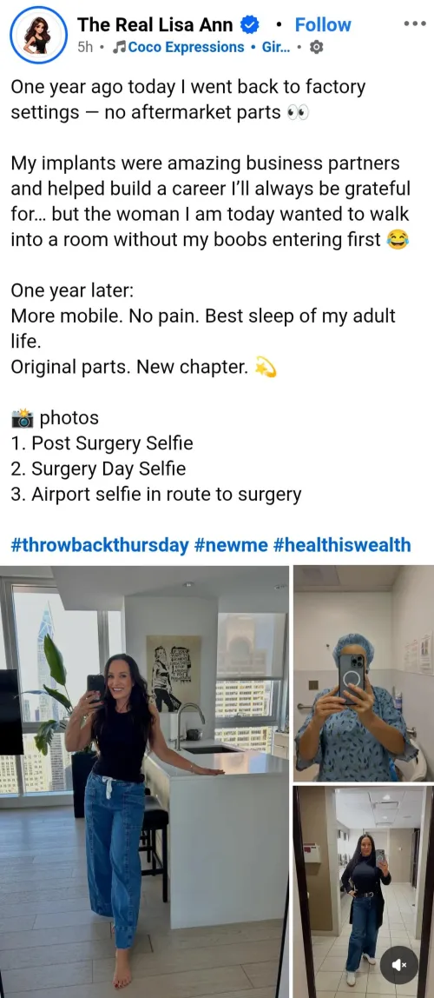Screen dimensions: 434x998
Task: Click The Real Lisa Ann name
Action: [155, 25]
